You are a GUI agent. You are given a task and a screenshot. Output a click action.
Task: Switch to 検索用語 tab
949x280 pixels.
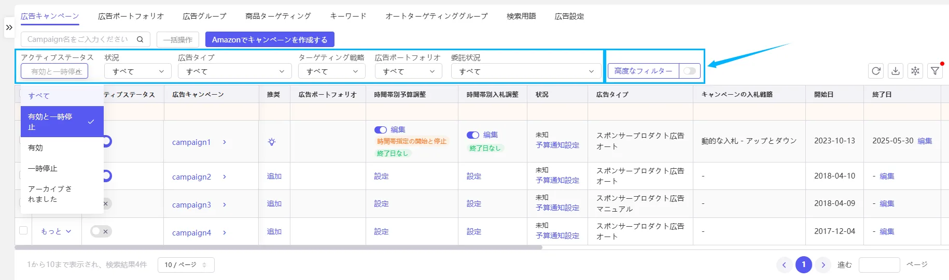pos(521,16)
